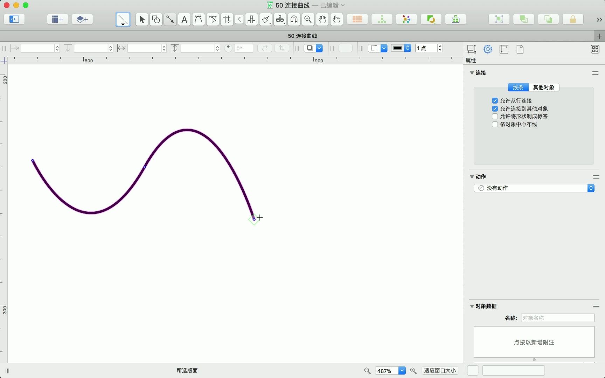
Task: Bring selected object to front
Action: 524,19
